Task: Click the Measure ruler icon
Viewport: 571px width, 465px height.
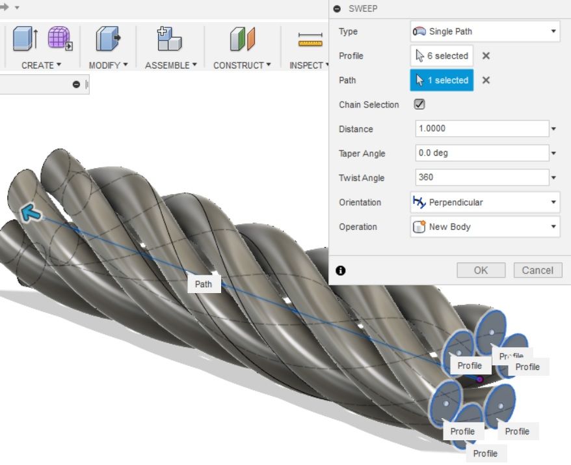Action: click(310, 40)
